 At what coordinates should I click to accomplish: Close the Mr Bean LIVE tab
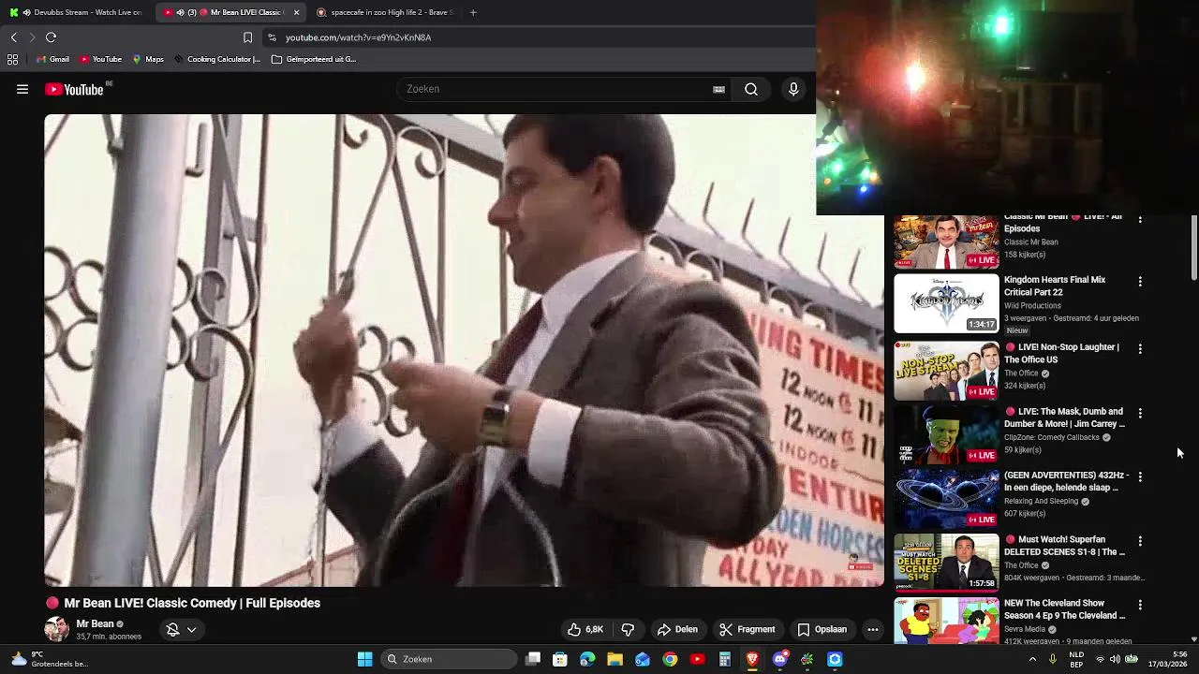tap(296, 12)
